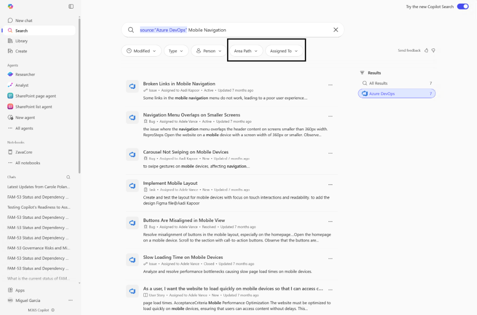Search chats using the magnifier icon
Screen dimensions: 477x315
click(x=68, y=177)
